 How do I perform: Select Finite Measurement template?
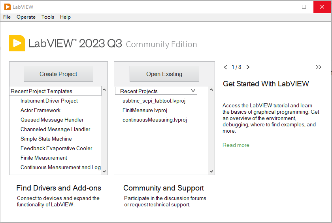click(44, 158)
